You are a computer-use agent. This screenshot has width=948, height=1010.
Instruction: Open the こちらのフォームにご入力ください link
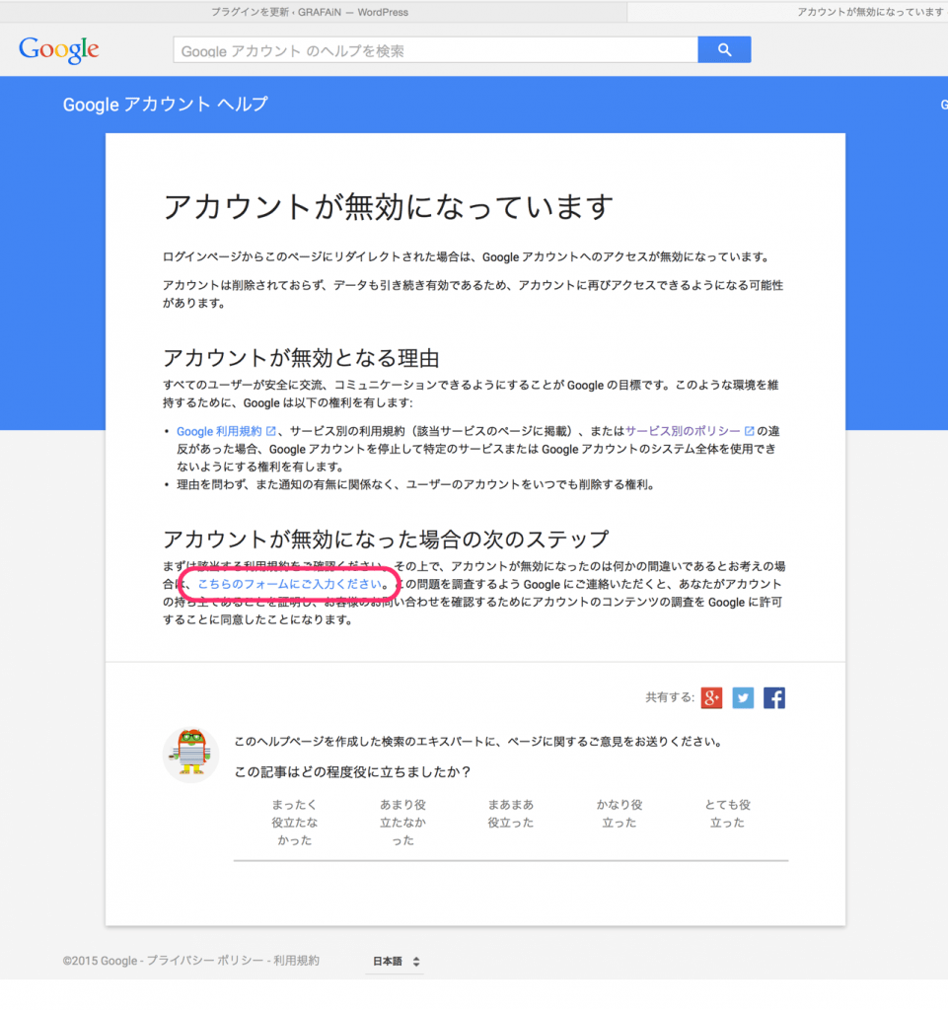tap(288, 584)
